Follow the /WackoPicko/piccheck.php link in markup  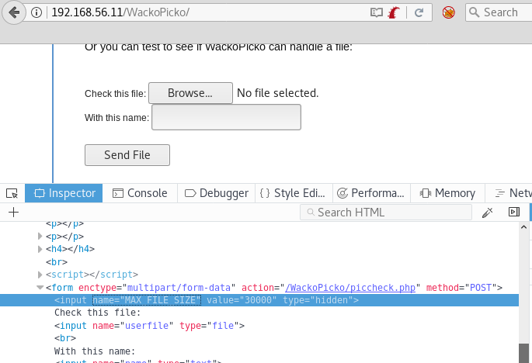pyautogui.click(x=350, y=288)
